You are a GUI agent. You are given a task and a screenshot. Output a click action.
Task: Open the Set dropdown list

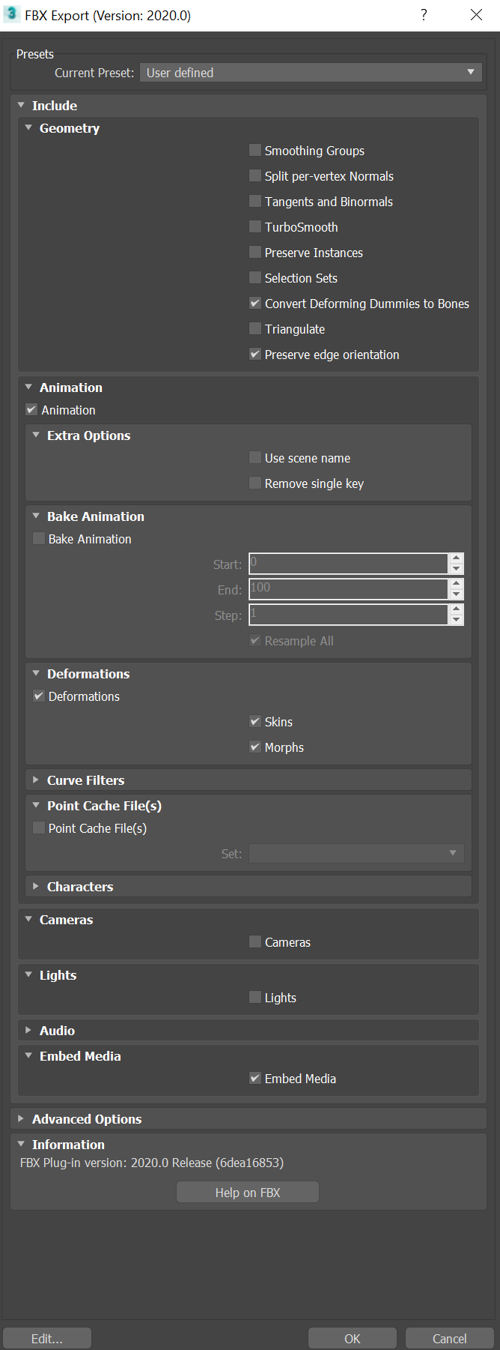click(356, 853)
